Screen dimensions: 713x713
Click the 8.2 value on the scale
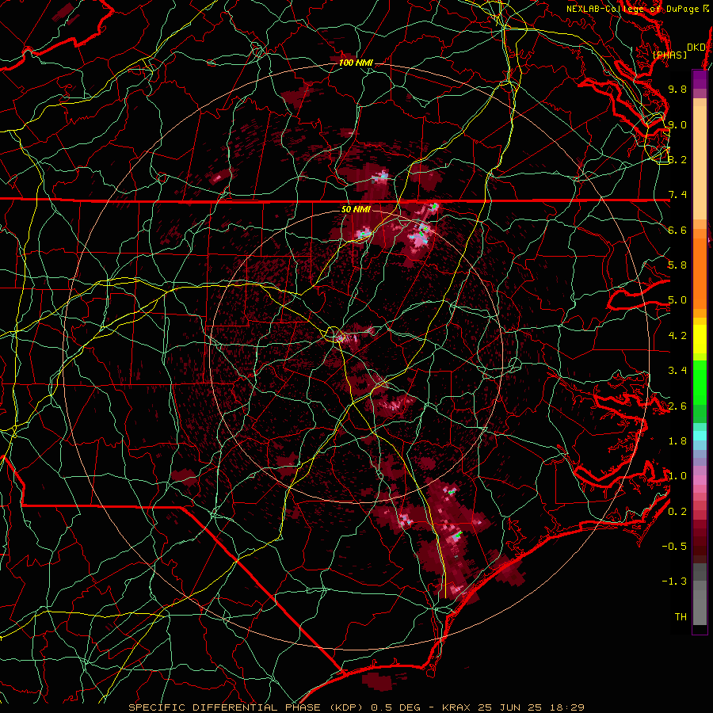pyautogui.click(x=677, y=160)
